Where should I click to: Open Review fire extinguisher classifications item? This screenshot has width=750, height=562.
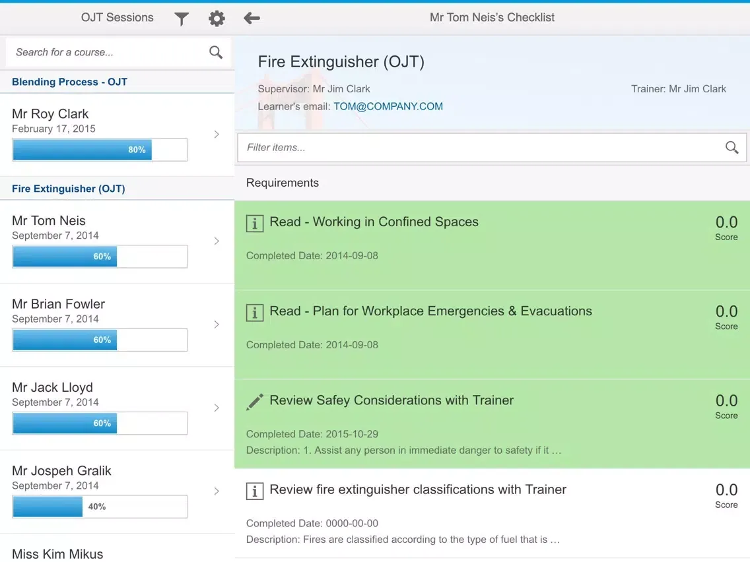tap(493, 513)
